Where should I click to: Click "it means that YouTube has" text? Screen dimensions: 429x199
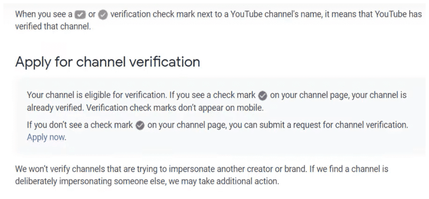click(373, 15)
